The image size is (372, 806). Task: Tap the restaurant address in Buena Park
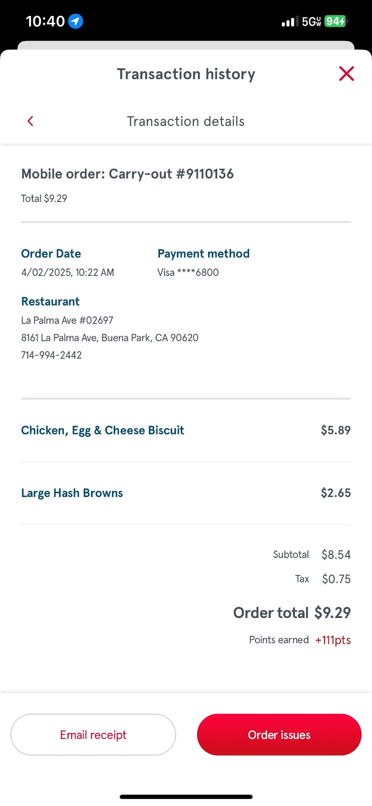(110, 338)
